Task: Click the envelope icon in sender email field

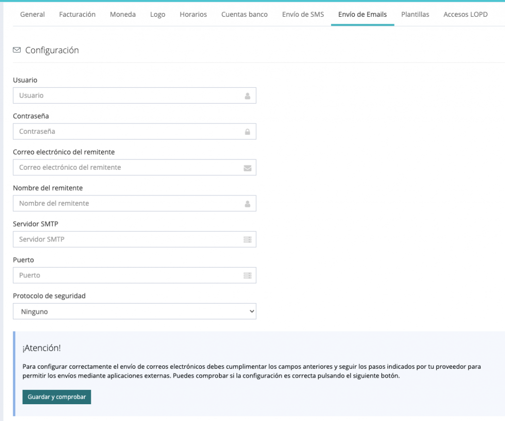Action: [248, 168]
